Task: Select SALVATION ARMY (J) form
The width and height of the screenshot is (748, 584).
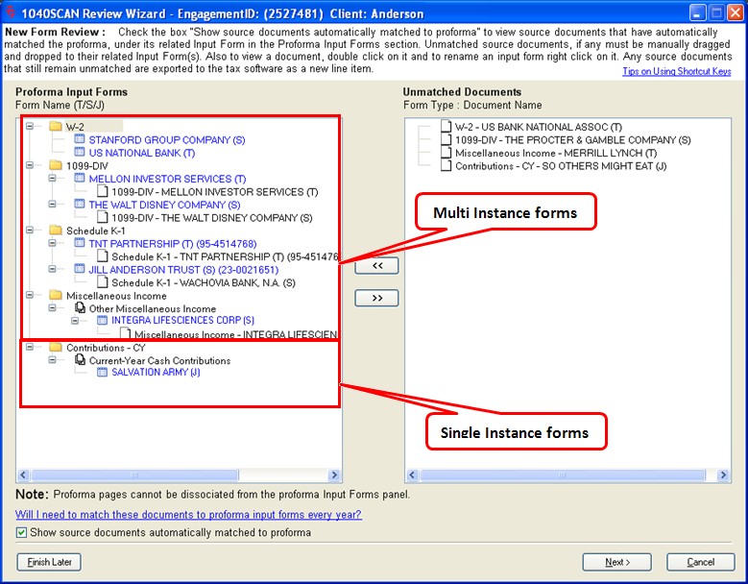Action: (x=156, y=372)
